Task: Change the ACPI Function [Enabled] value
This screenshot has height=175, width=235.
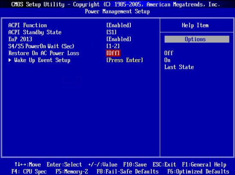Action: pos(119,25)
